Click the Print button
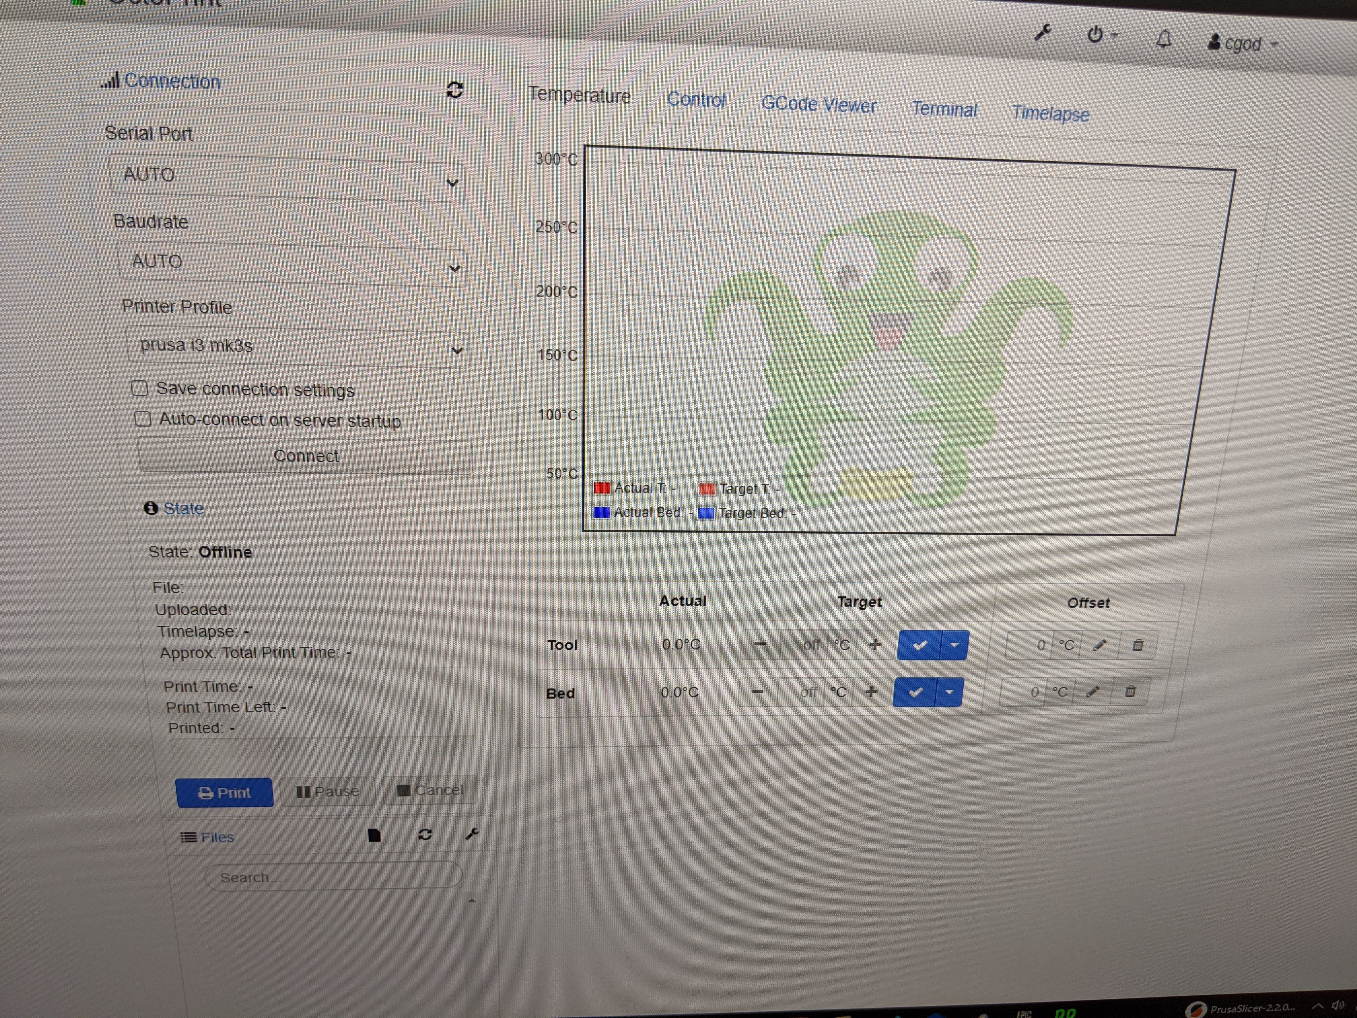 point(224,792)
